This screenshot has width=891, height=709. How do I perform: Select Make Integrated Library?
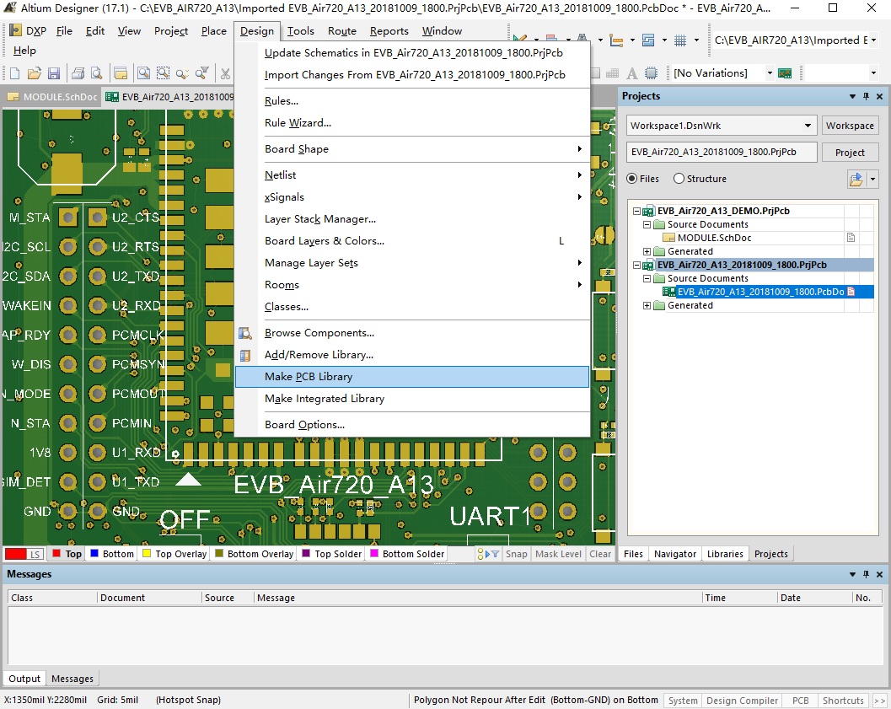click(x=412, y=398)
